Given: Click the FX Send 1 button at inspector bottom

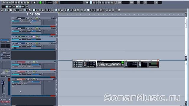Looking at the screenshot, I should point(5,102).
